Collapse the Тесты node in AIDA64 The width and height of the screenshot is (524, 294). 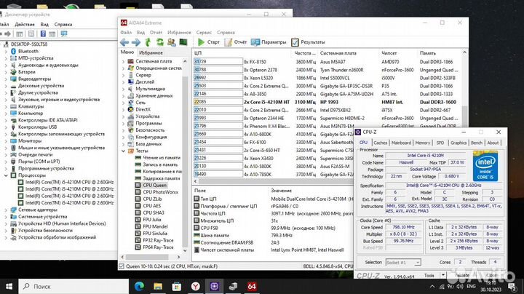coord(123,151)
